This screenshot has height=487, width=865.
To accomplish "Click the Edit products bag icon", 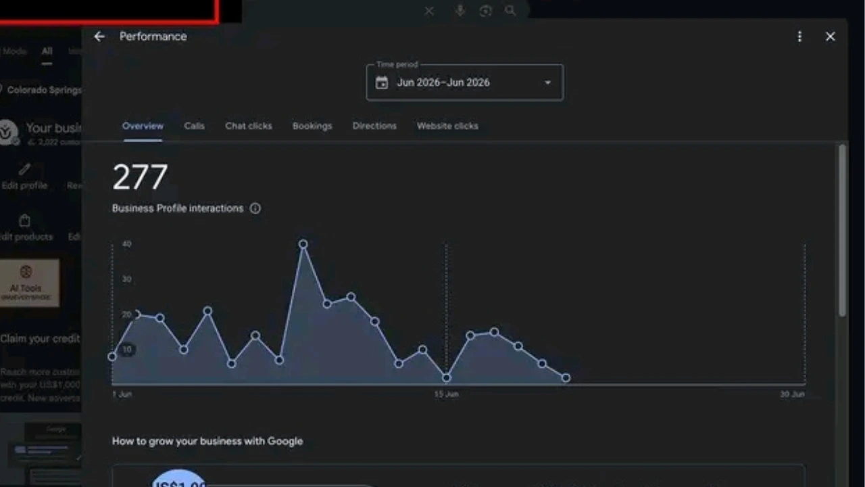I will coord(25,221).
